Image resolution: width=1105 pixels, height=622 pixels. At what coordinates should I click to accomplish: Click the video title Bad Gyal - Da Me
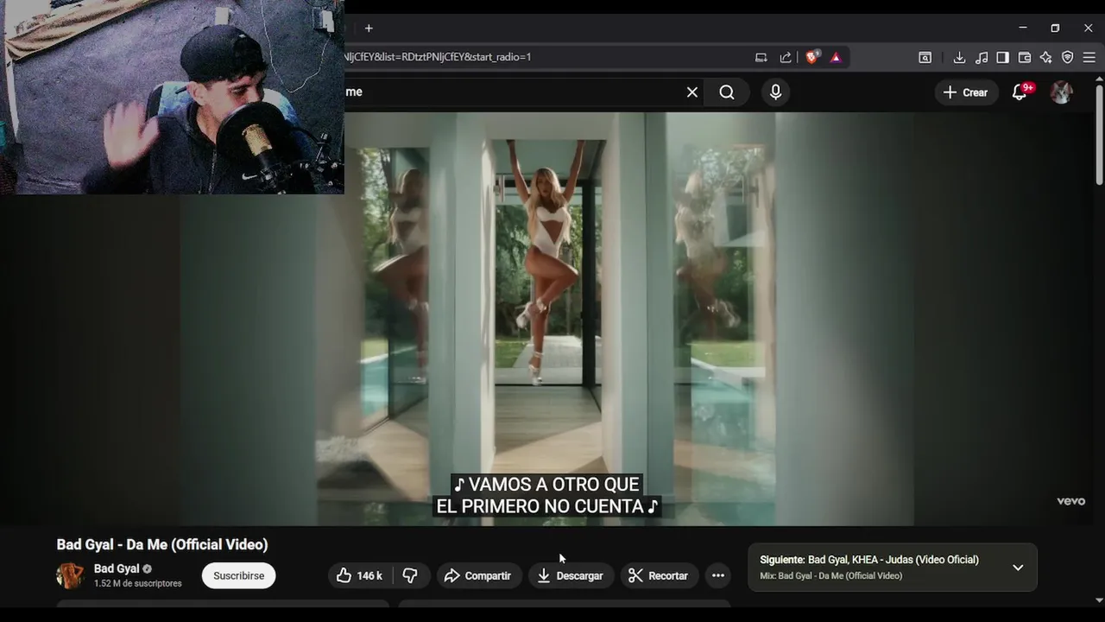click(162, 544)
